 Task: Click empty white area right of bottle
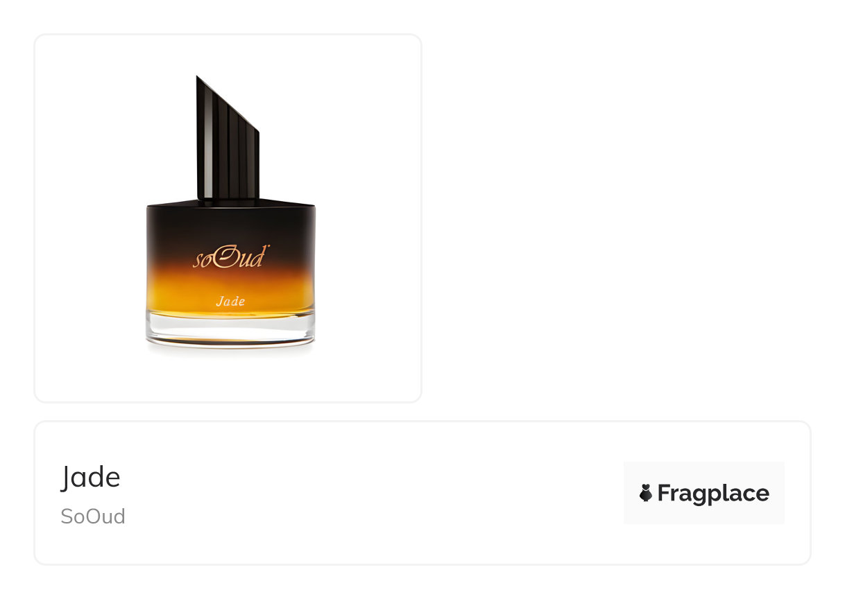(x=368, y=218)
